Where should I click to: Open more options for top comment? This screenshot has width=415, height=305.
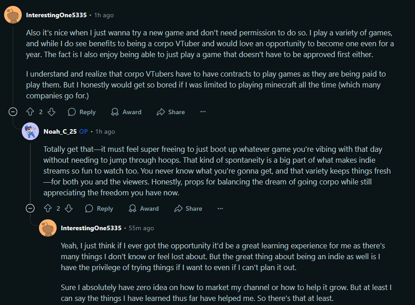click(x=203, y=112)
